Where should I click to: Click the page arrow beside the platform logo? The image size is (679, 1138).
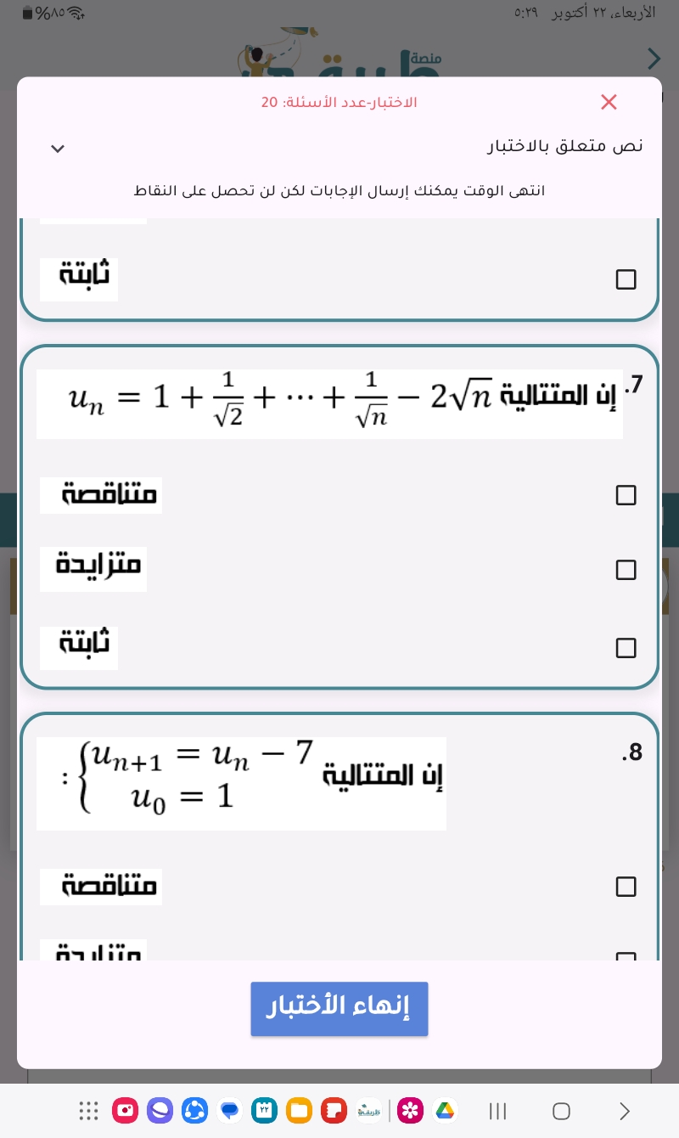click(654, 58)
